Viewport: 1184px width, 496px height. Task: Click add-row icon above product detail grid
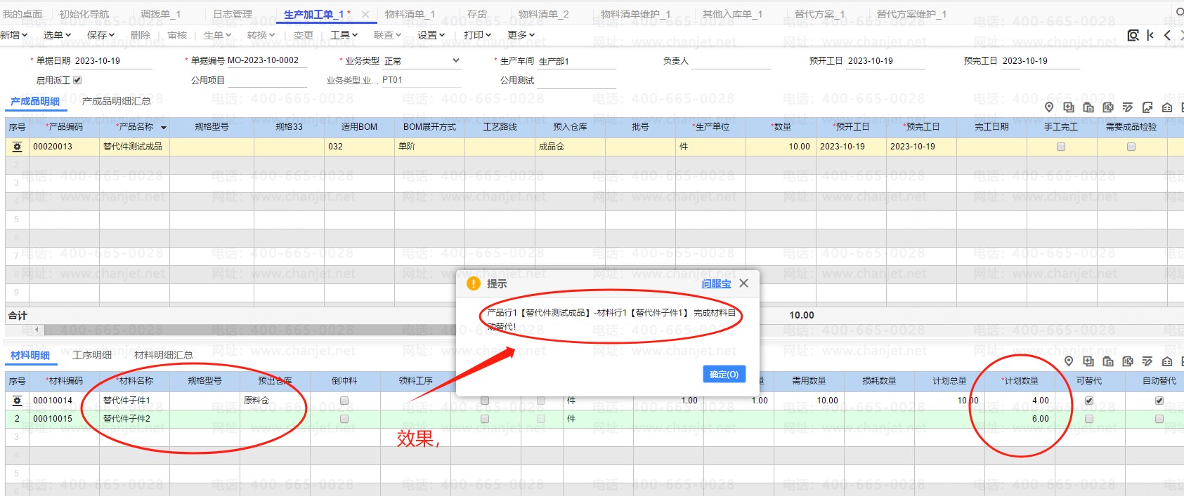click(x=1069, y=107)
